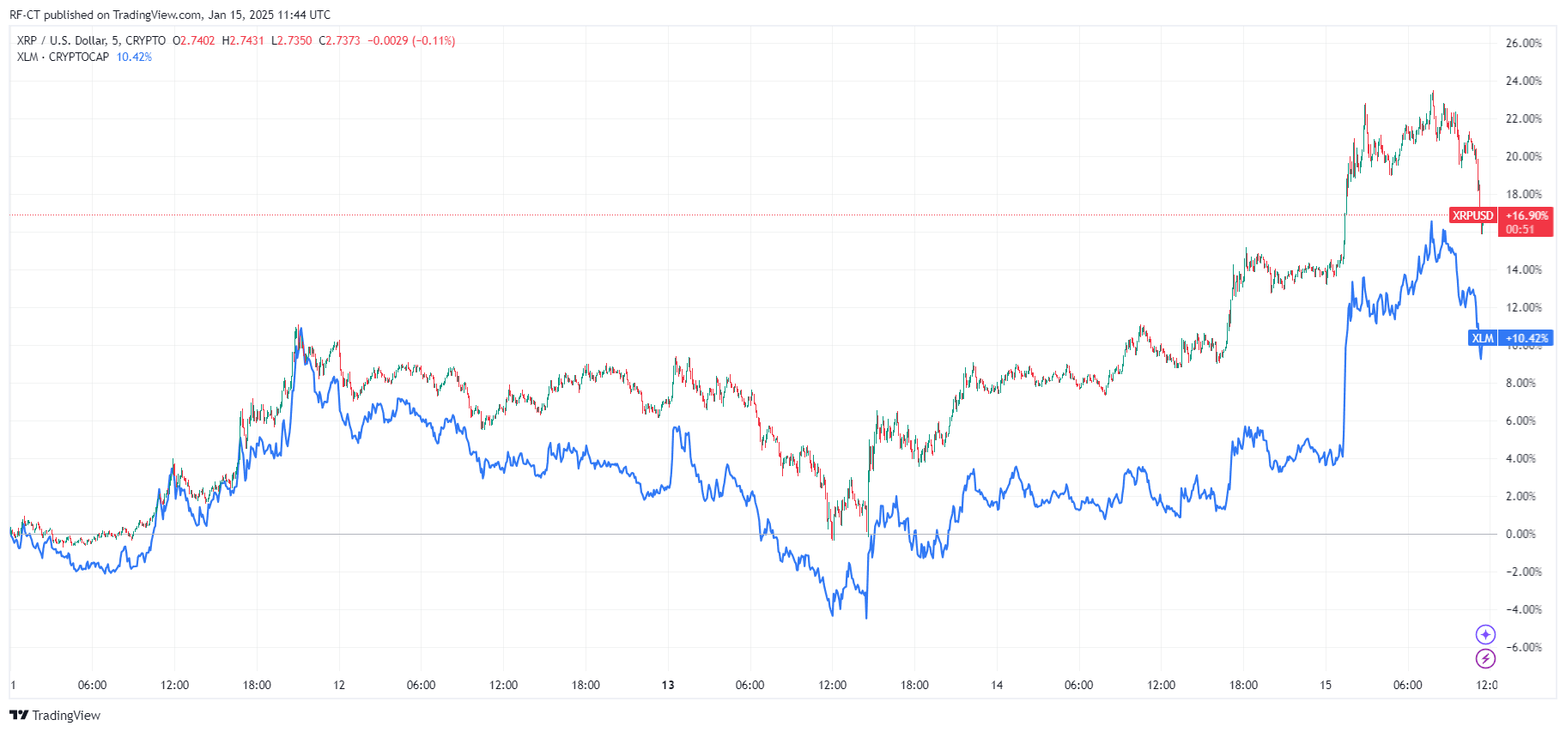Click the 0.00% axis label

point(1520,534)
